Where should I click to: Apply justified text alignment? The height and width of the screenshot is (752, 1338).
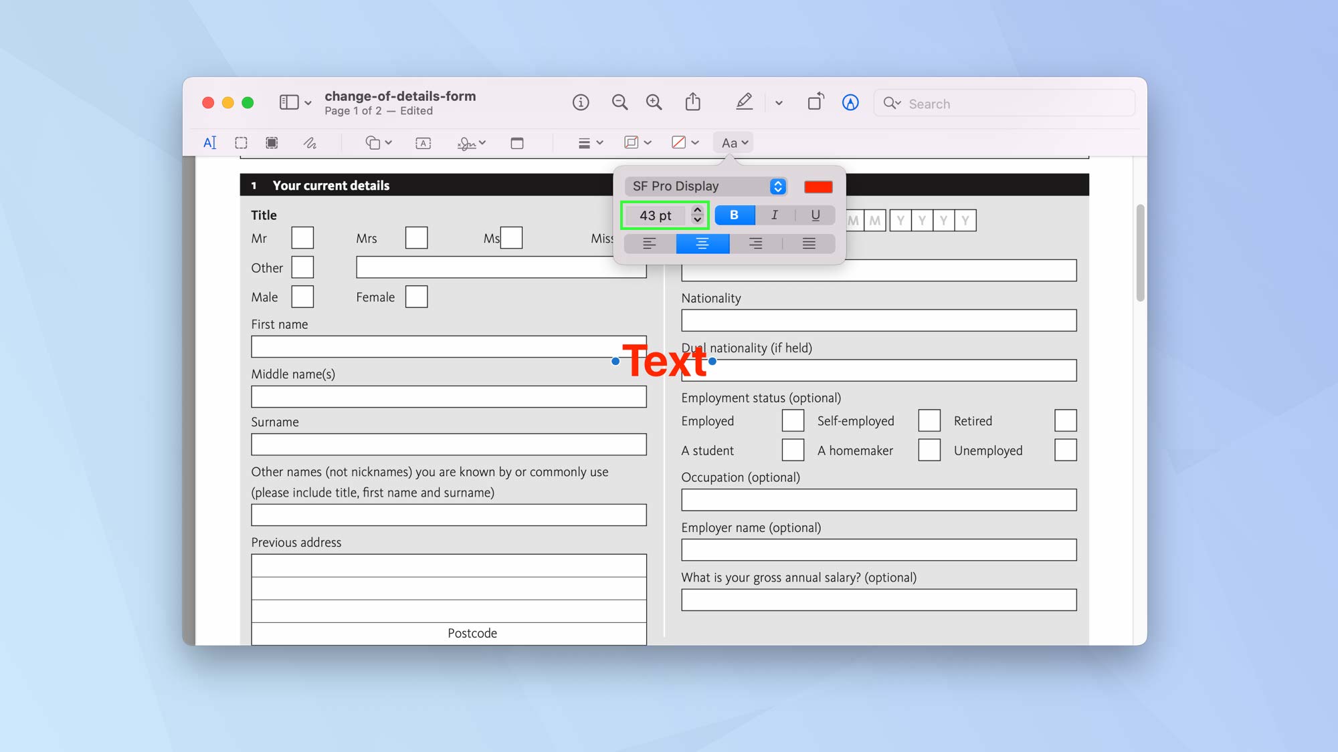point(808,243)
